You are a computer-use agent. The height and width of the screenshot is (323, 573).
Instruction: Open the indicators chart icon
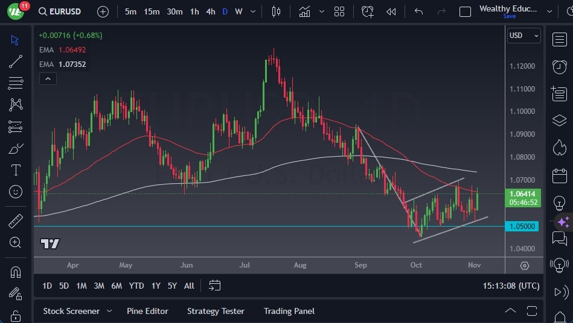tap(305, 11)
